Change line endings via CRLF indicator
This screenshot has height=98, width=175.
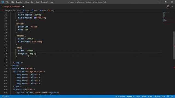click(144, 96)
